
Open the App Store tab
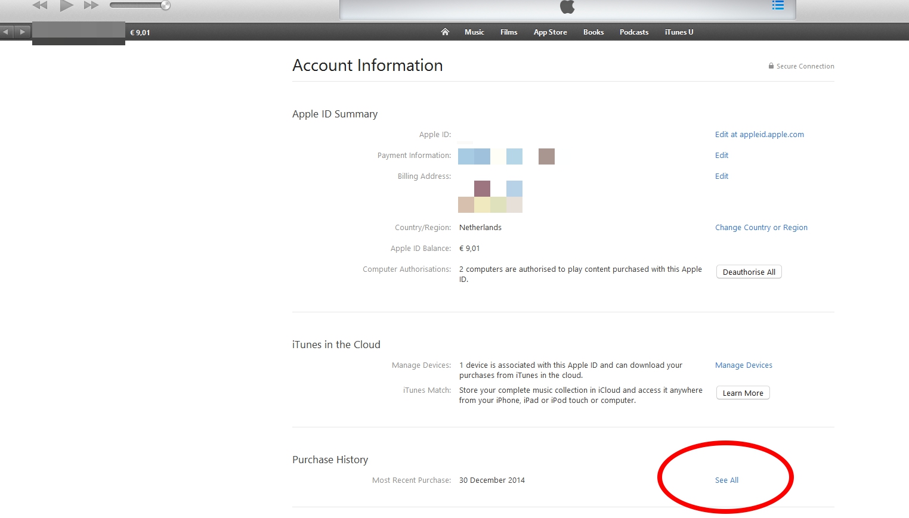[x=550, y=32]
